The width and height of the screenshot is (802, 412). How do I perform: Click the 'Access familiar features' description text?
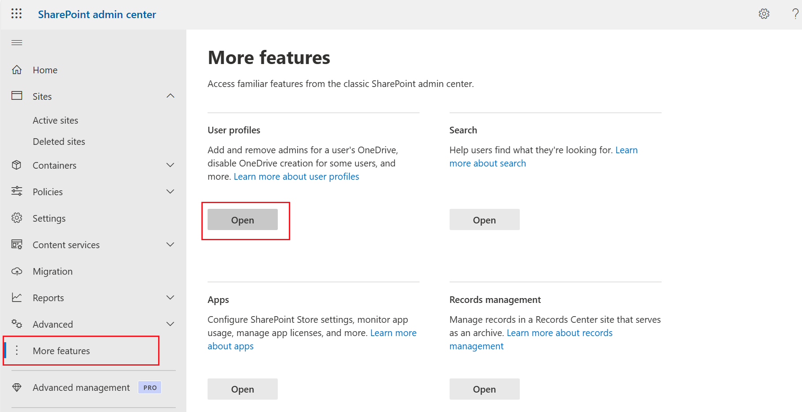point(340,84)
